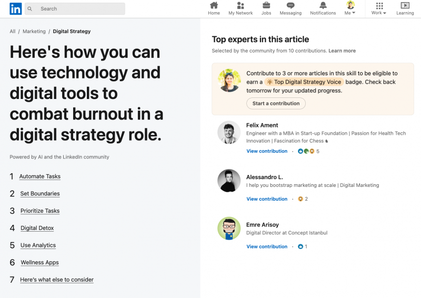
Task: Open the LinkedIn logo home link
Action: coord(16,9)
